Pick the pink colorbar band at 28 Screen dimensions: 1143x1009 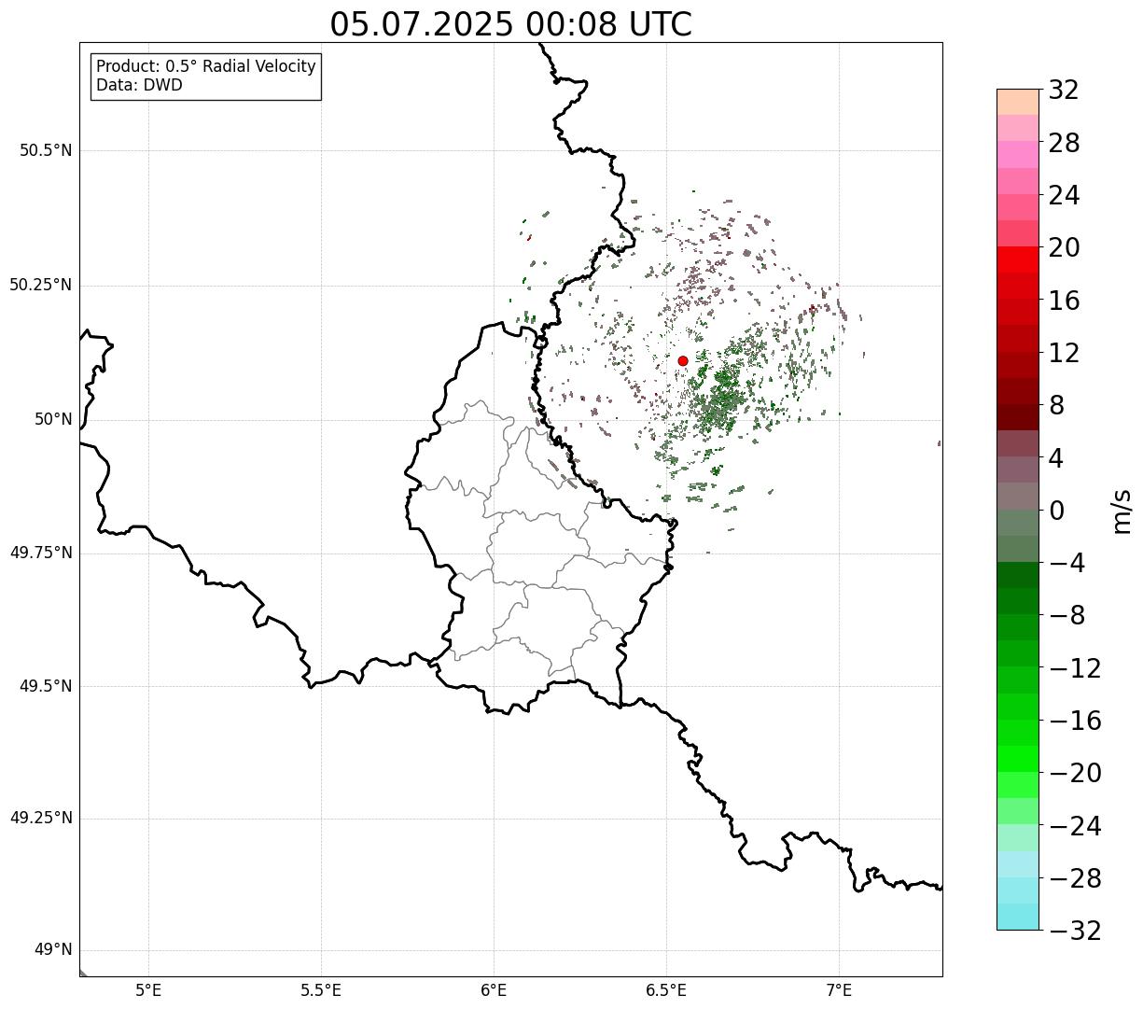[x=1018, y=154]
